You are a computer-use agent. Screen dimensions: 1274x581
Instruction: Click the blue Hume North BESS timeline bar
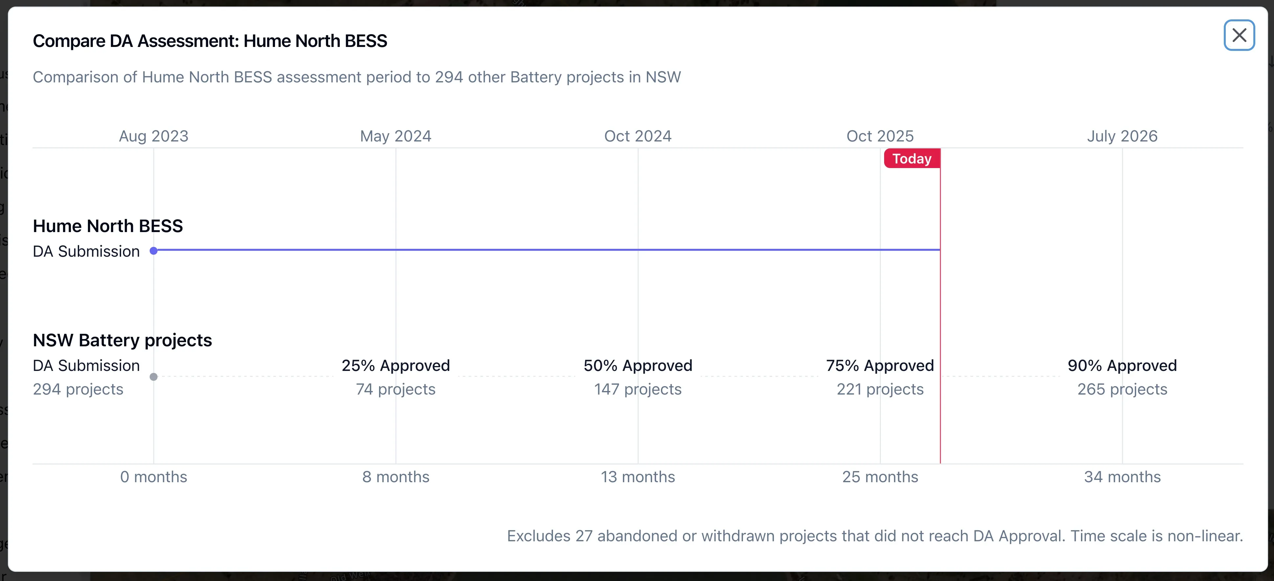(544, 251)
